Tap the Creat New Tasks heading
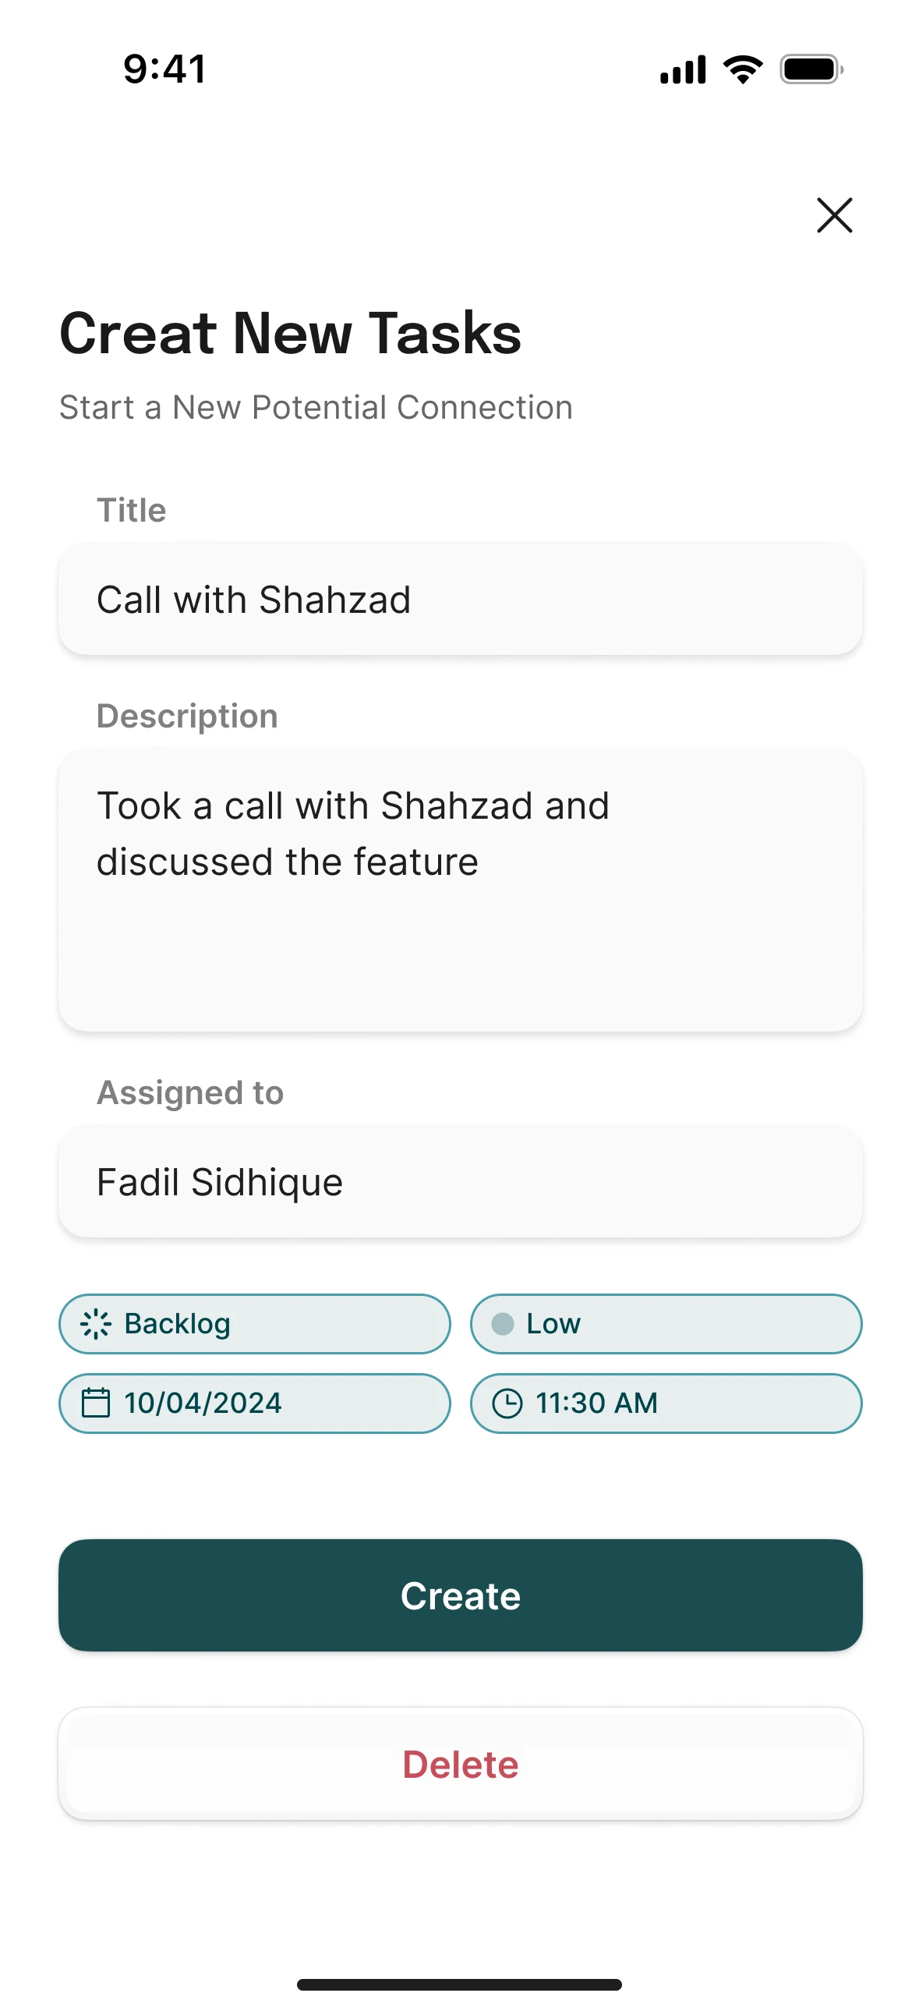The height and width of the screenshot is (1993, 919). [291, 333]
